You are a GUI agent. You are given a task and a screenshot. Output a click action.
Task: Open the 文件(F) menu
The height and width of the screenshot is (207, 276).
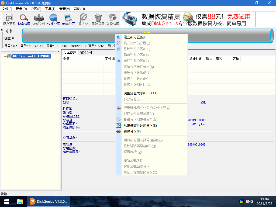[x=7, y=9]
